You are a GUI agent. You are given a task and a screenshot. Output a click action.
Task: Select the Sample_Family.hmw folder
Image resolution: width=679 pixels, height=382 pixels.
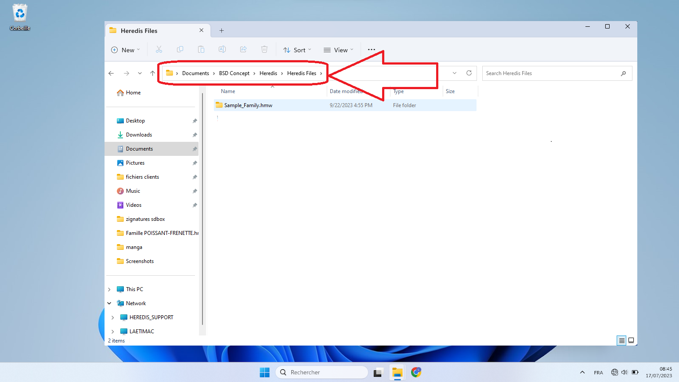pyautogui.click(x=248, y=105)
